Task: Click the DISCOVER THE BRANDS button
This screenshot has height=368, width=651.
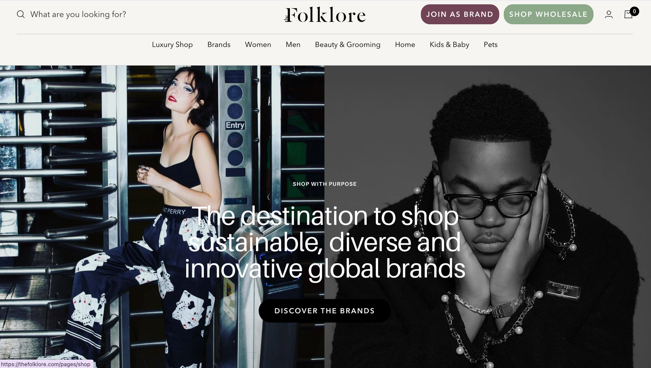Action: click(x=325, y=311)
